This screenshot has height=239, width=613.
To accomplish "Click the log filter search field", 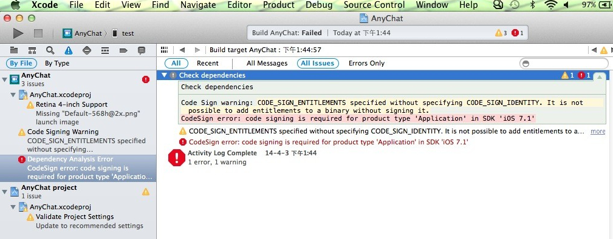I will click(564, 63).
